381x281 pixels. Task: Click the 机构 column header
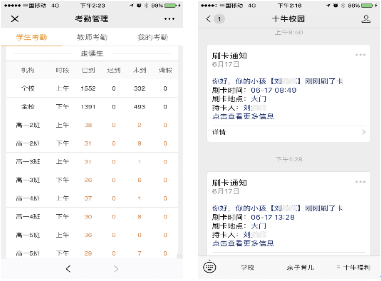[28, 70]
